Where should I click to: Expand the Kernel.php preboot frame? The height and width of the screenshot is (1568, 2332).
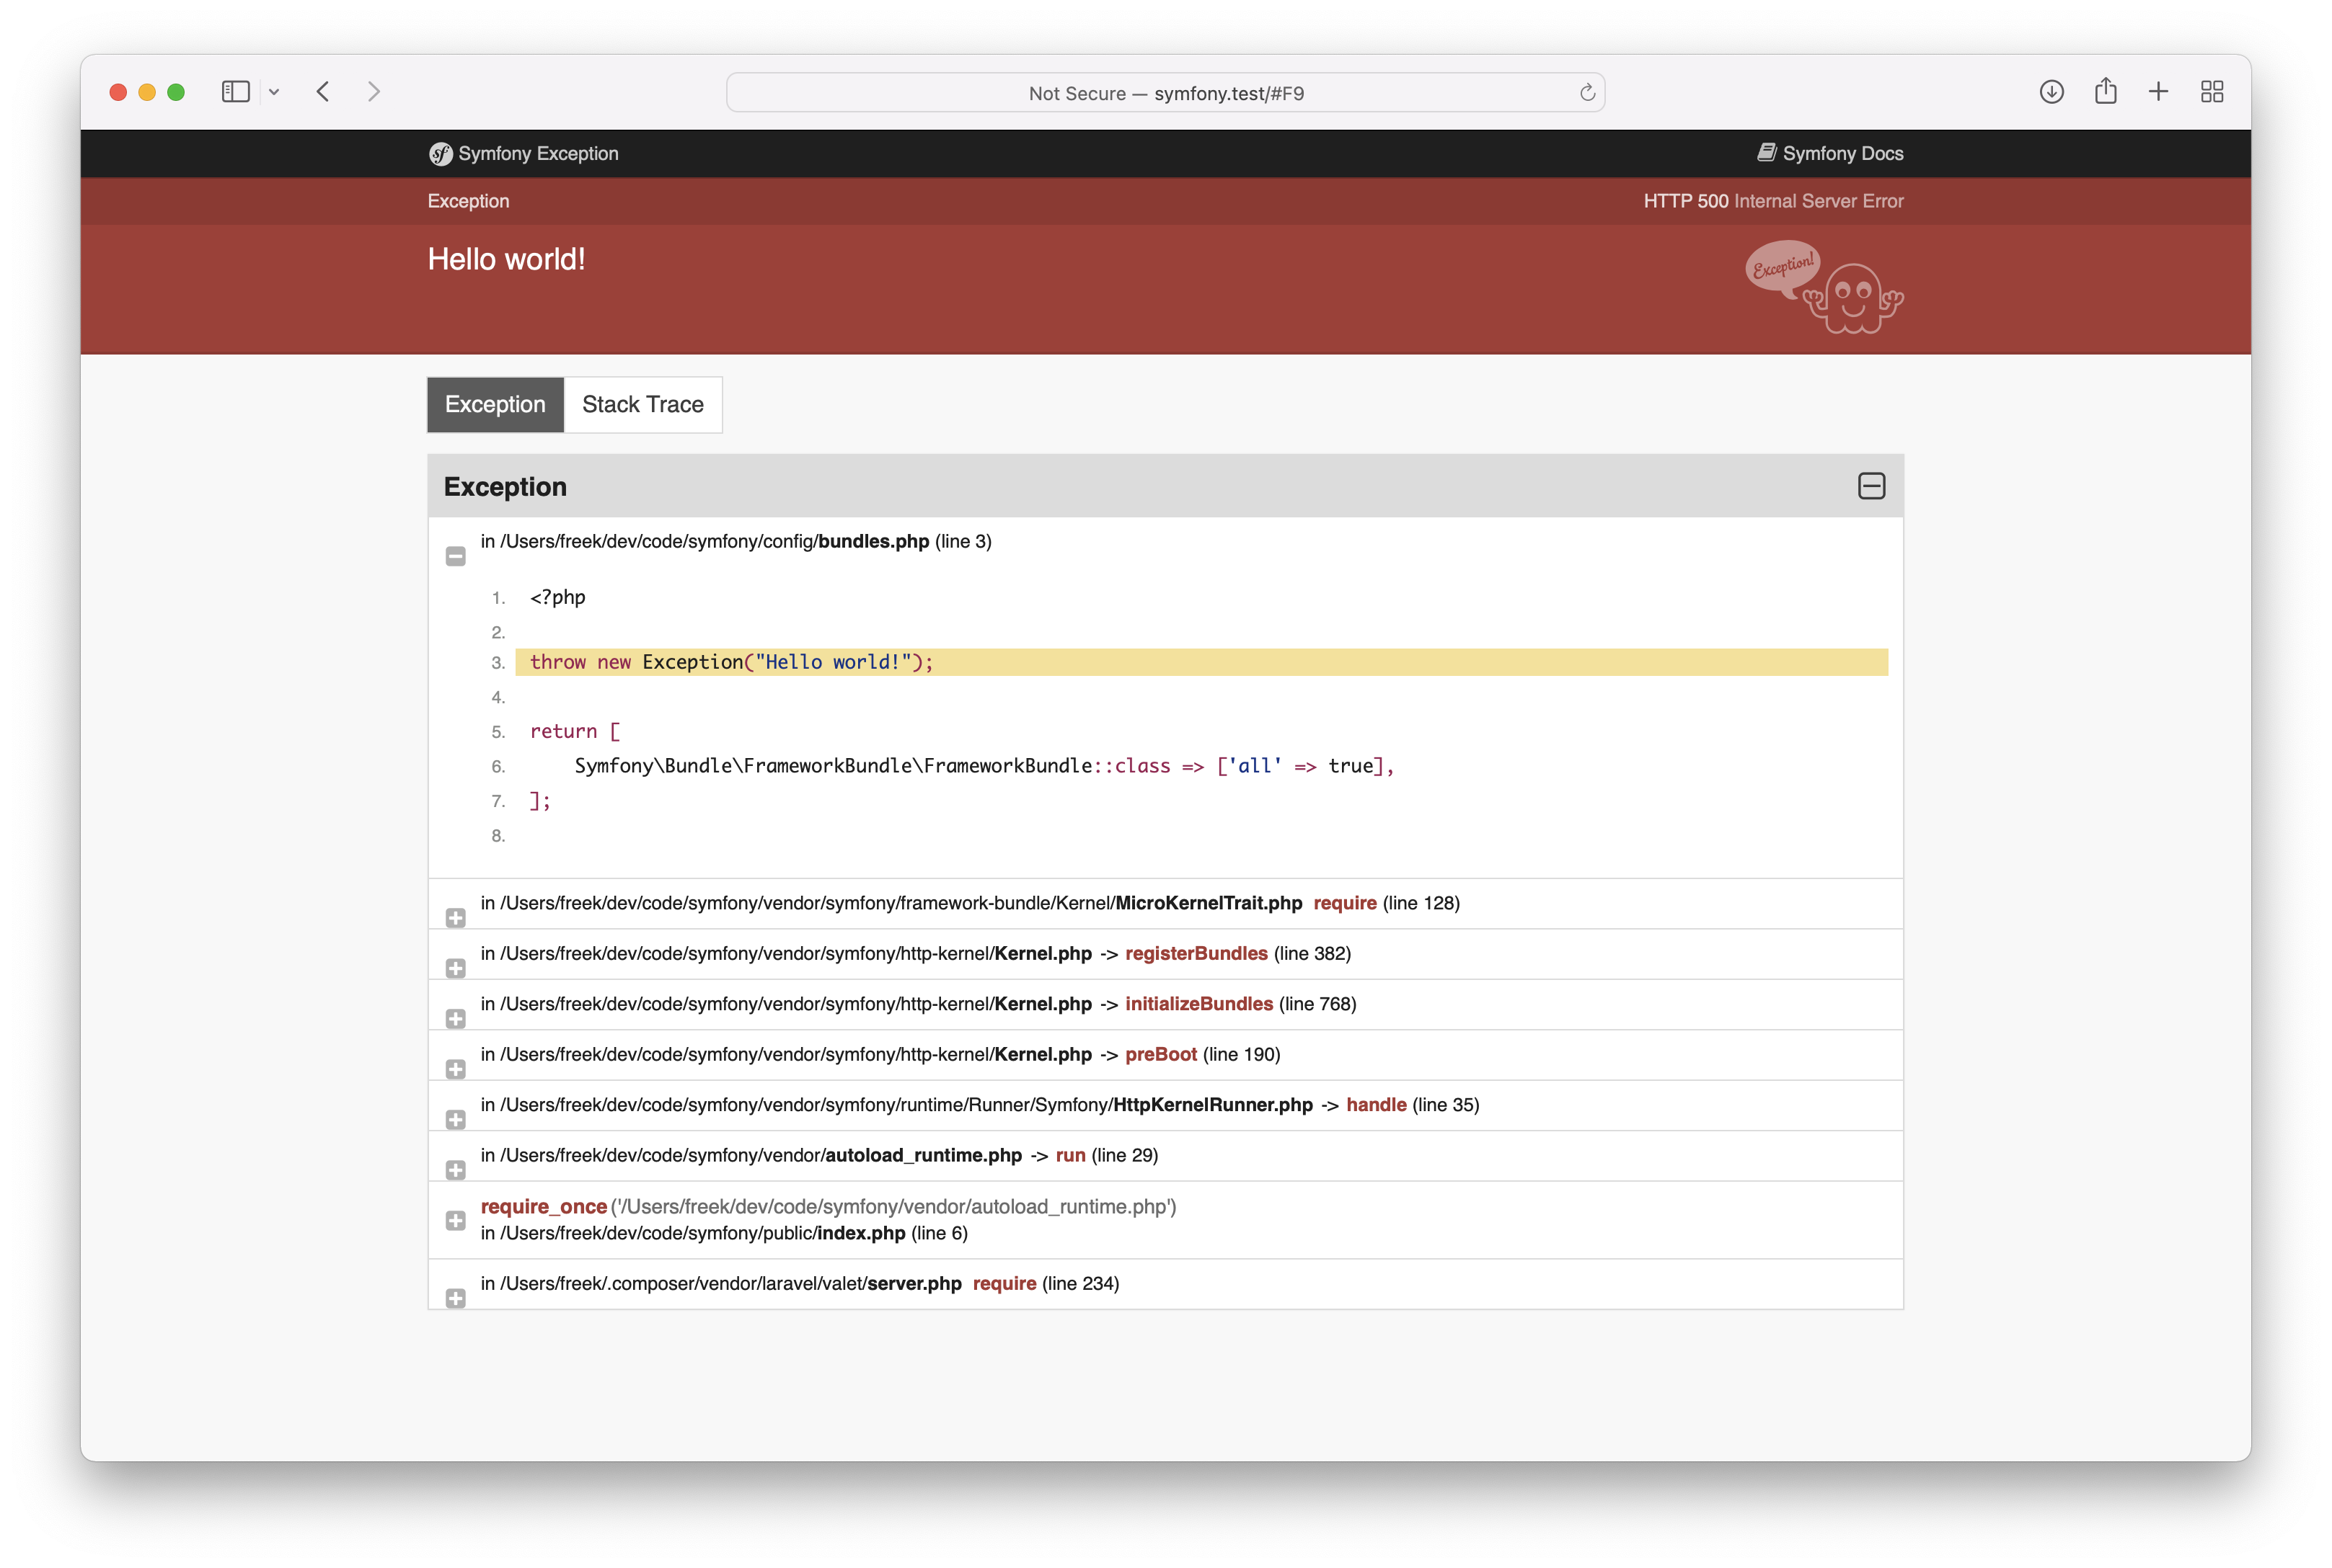(455, 1059)
